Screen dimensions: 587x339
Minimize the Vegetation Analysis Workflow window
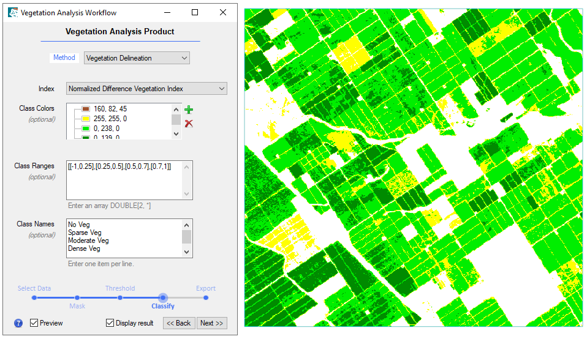point(167,12)
